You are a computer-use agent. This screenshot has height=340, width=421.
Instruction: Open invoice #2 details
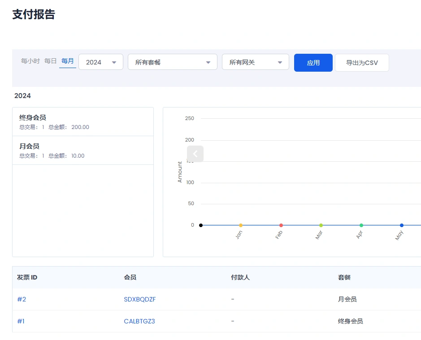click(22, 299)
